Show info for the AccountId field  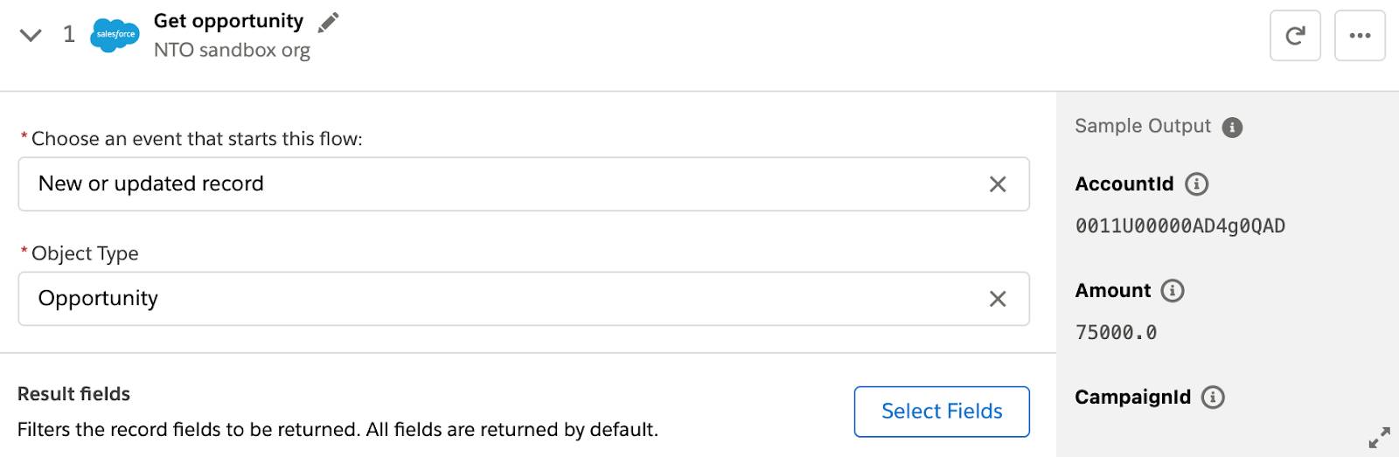[1196, 184]
